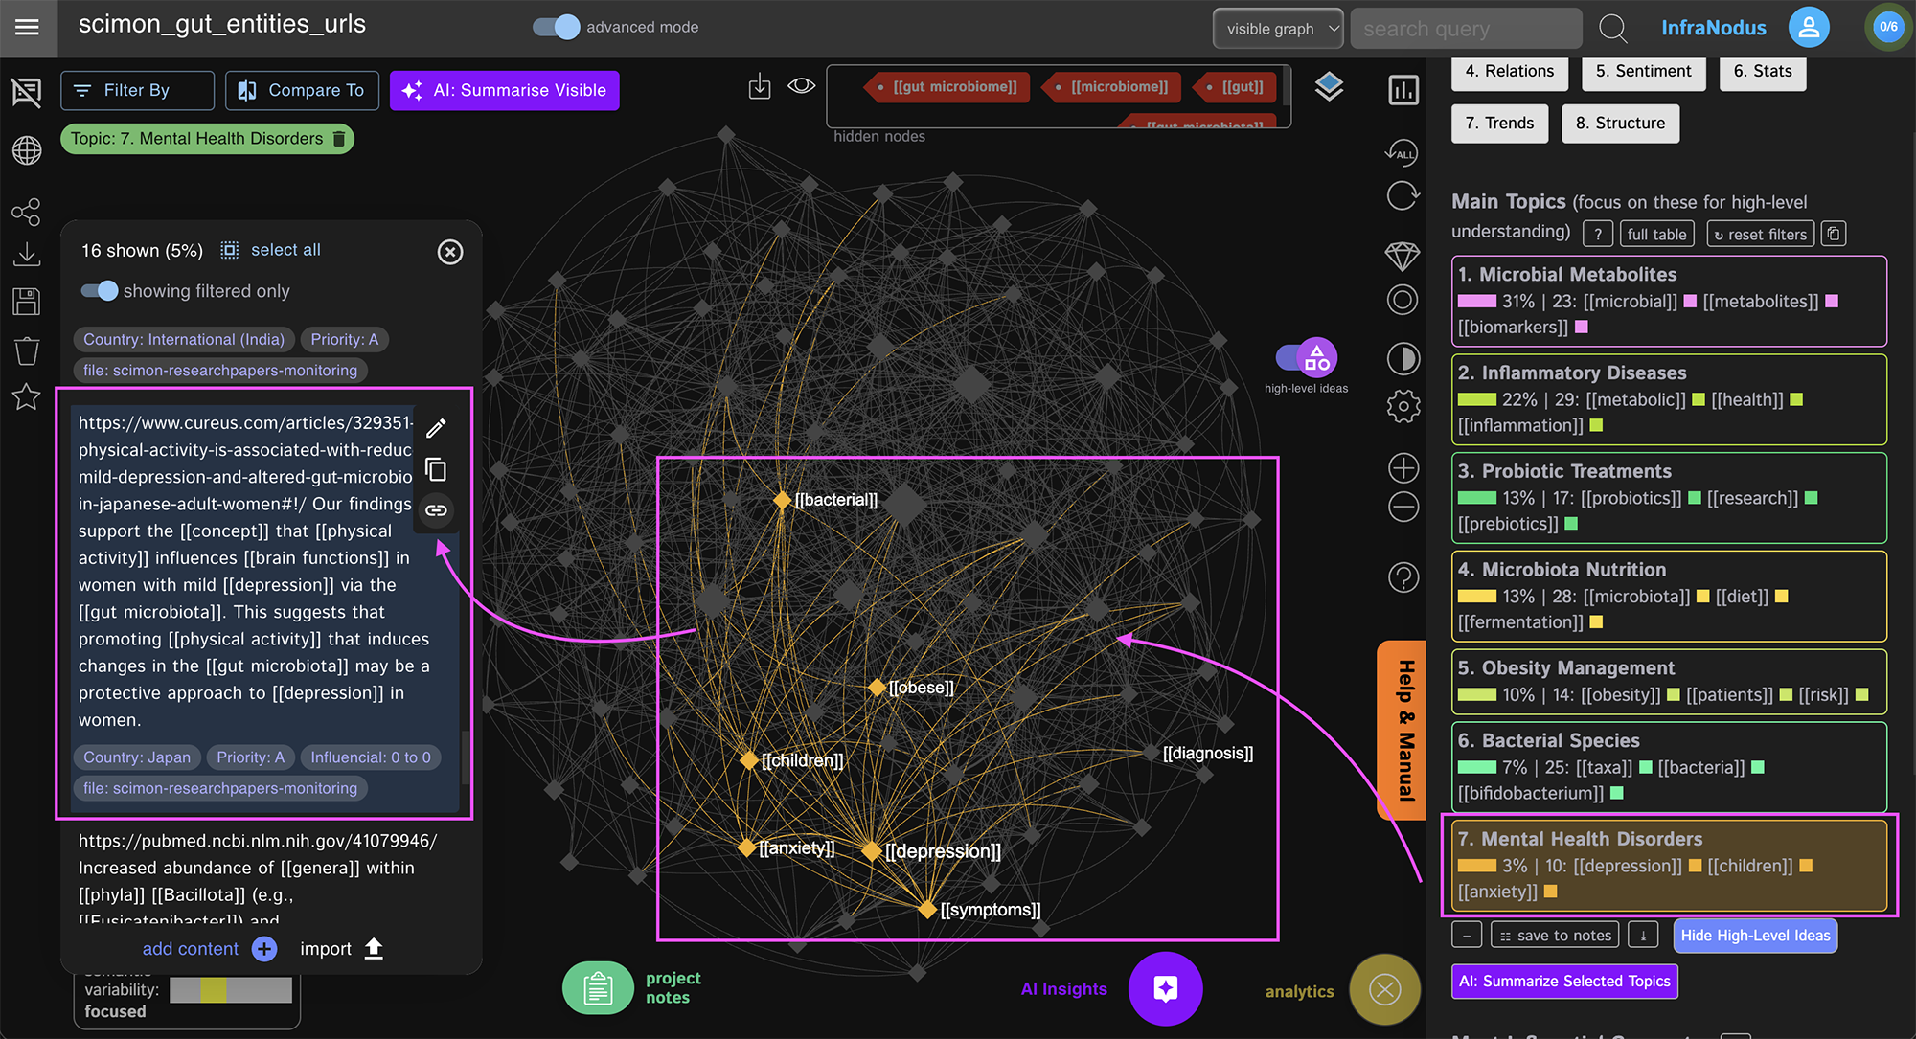Click the star favorites icon

[27, 396]
